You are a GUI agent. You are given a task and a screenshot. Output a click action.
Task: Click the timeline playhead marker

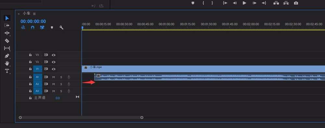82,27
